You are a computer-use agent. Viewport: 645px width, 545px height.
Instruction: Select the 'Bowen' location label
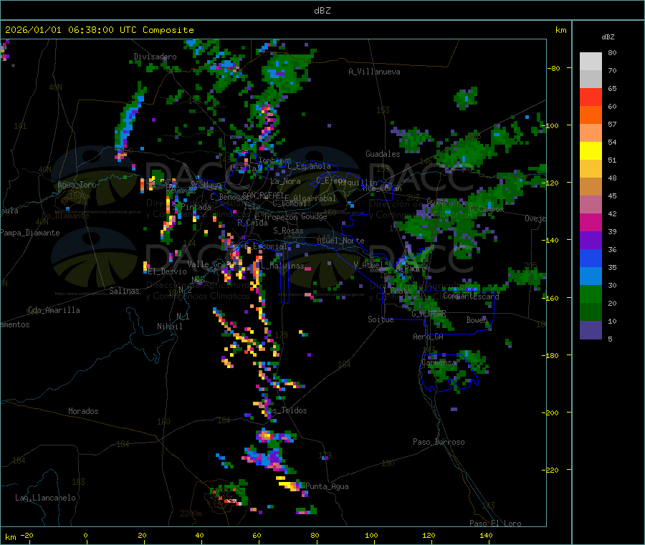477,319
